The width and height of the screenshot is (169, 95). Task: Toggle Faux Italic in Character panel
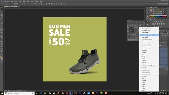coord(131,35)
